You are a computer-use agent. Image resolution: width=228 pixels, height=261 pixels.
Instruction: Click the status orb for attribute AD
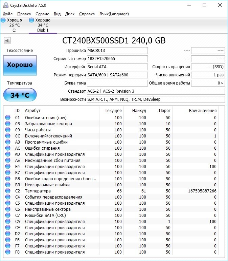[8, 154]
